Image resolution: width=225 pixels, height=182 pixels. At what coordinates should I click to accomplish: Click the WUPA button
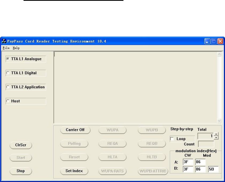click(112, 130)
